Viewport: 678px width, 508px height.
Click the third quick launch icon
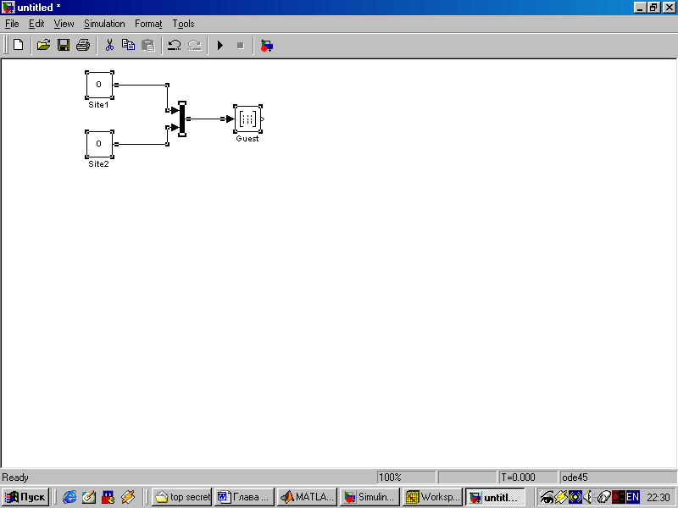pos(108,497)
